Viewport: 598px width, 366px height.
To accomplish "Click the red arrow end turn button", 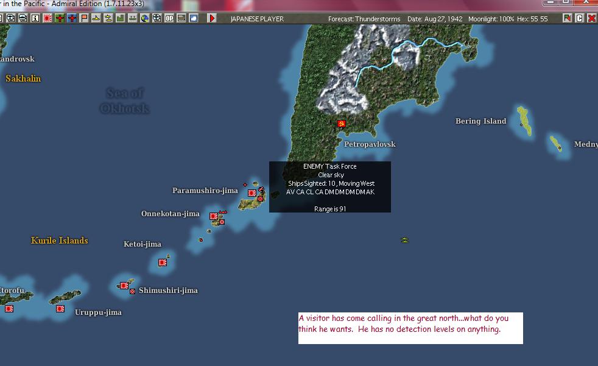I will coord(212,18).
